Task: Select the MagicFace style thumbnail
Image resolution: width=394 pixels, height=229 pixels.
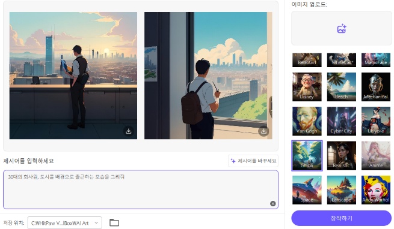Action: click(376, 60)
